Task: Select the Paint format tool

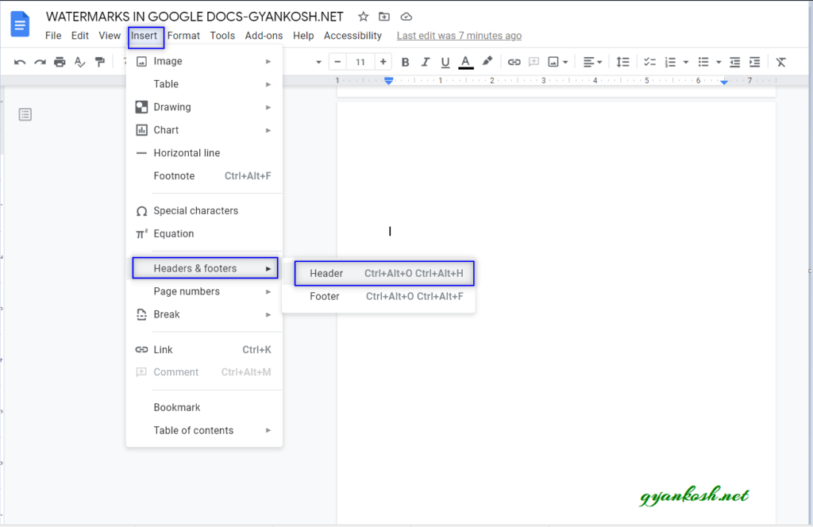Action: [x=100, y=61]
